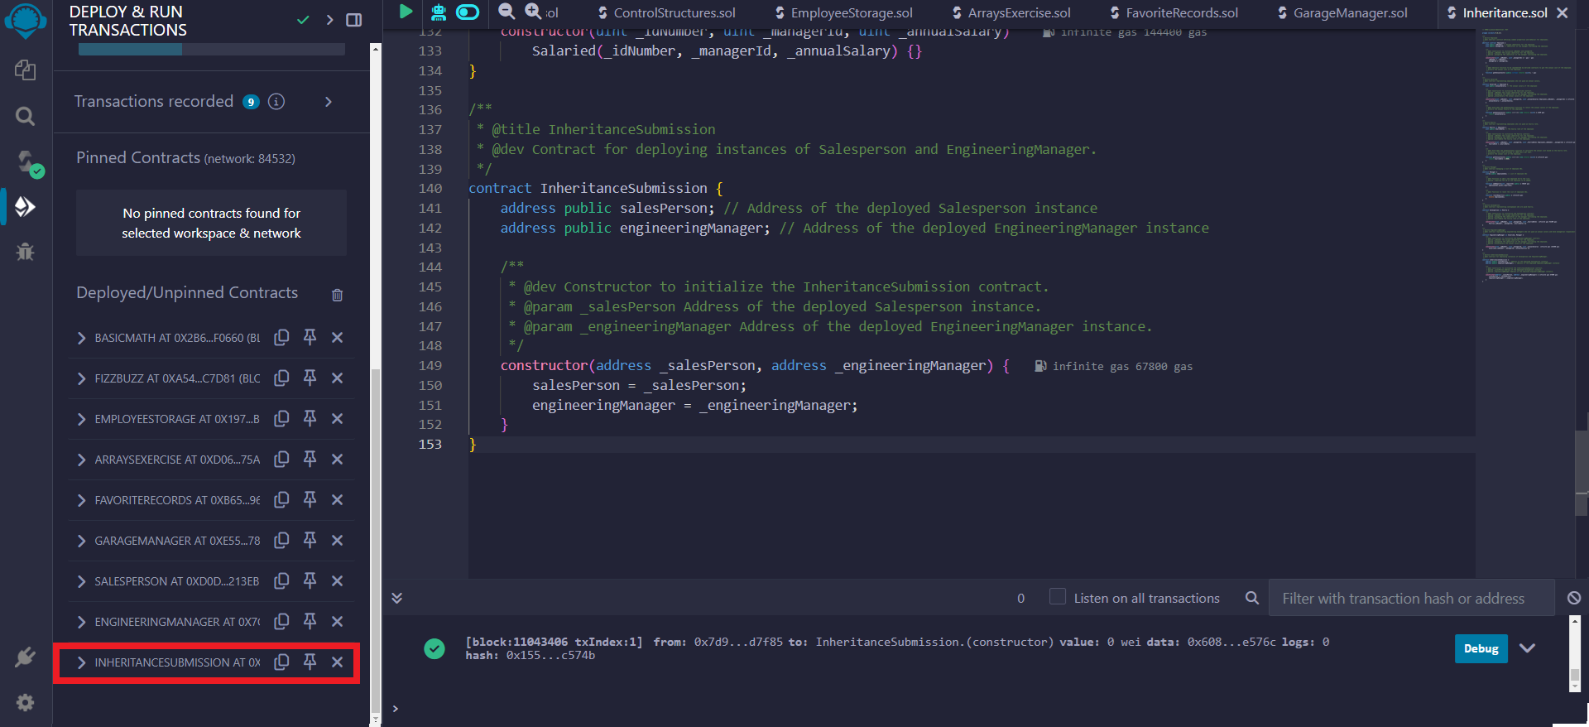Pin the ENGINEERINGMANAGER contract
1589x727 pixels.
(310, 621)
